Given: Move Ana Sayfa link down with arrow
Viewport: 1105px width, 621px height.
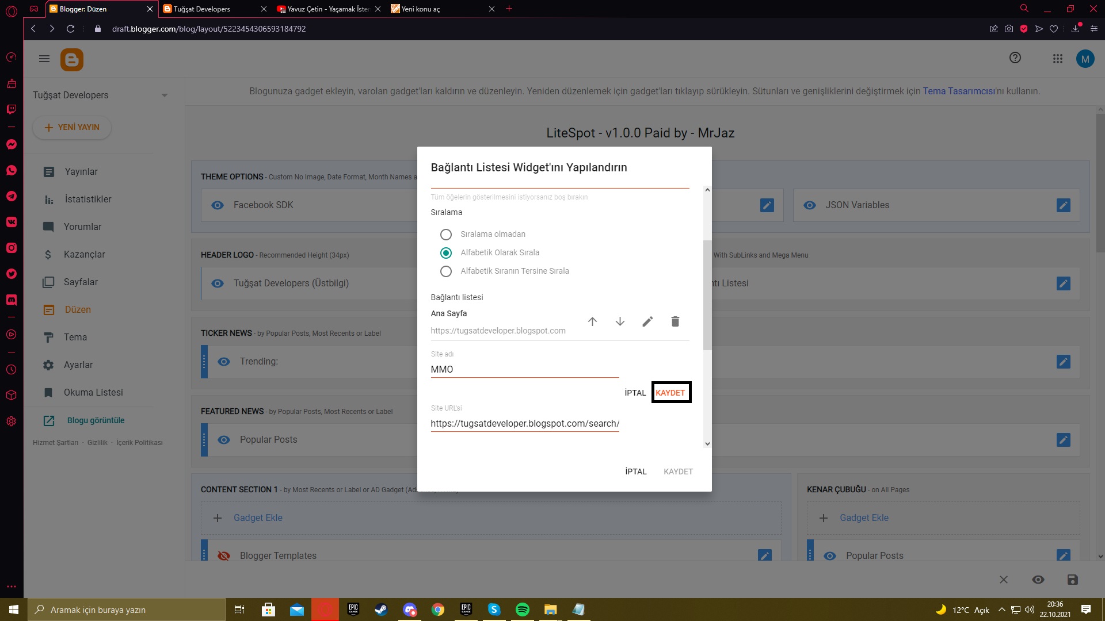Looking at the screenshot, I should [620, 321].
